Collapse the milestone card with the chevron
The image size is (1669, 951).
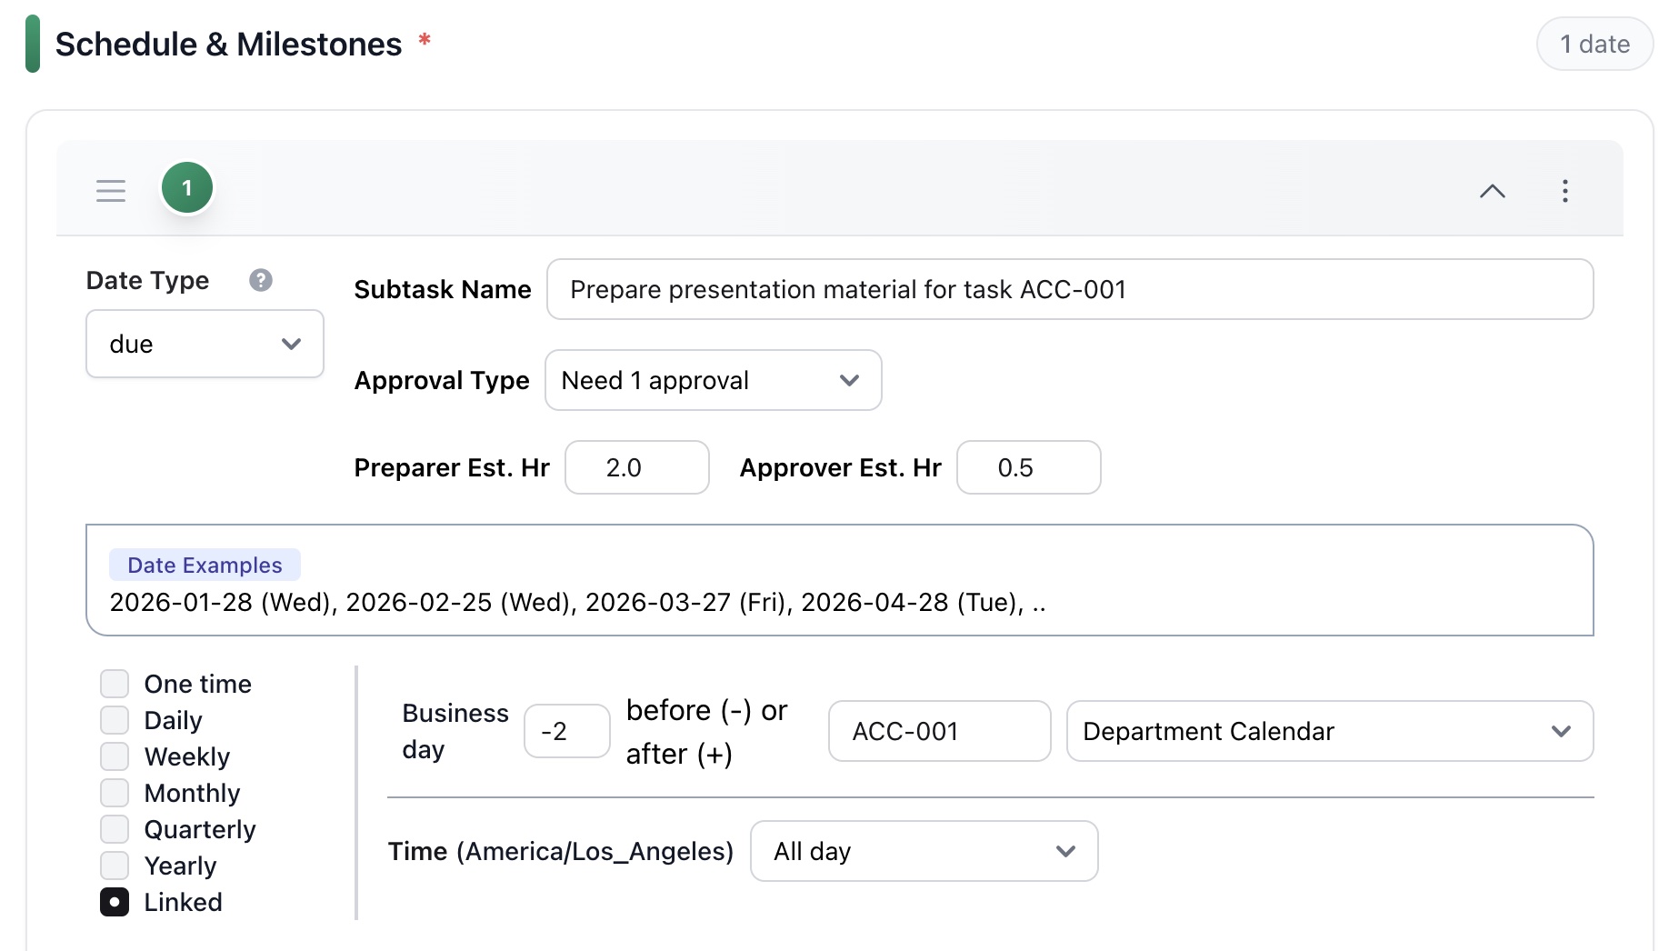click(x=1493, y=191)
